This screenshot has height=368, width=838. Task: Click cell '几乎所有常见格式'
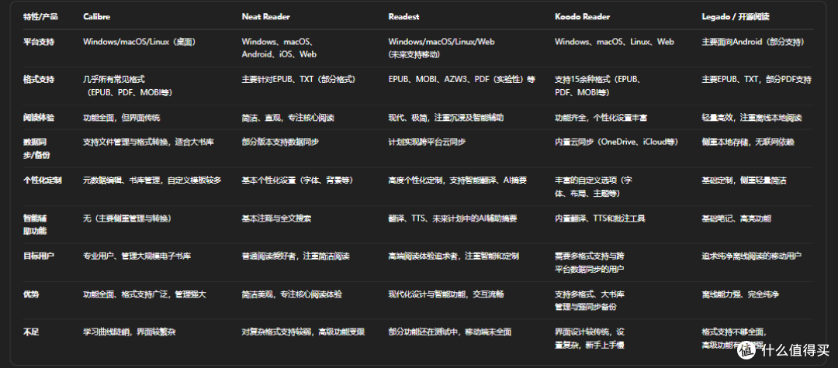[x=128, y=86]
